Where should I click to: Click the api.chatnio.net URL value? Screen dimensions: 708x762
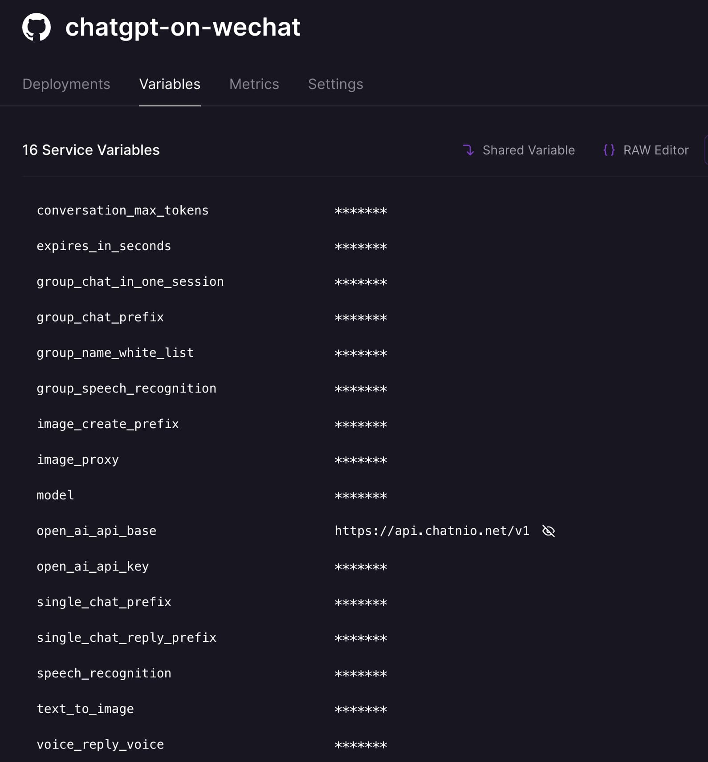pos(431,531)
